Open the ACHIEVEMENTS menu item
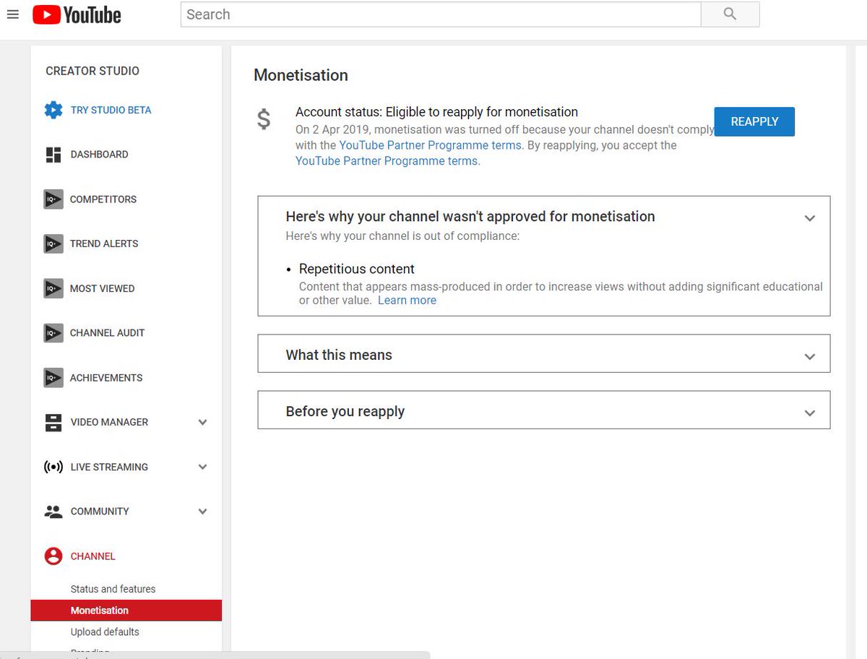 (x=106, y=378)
